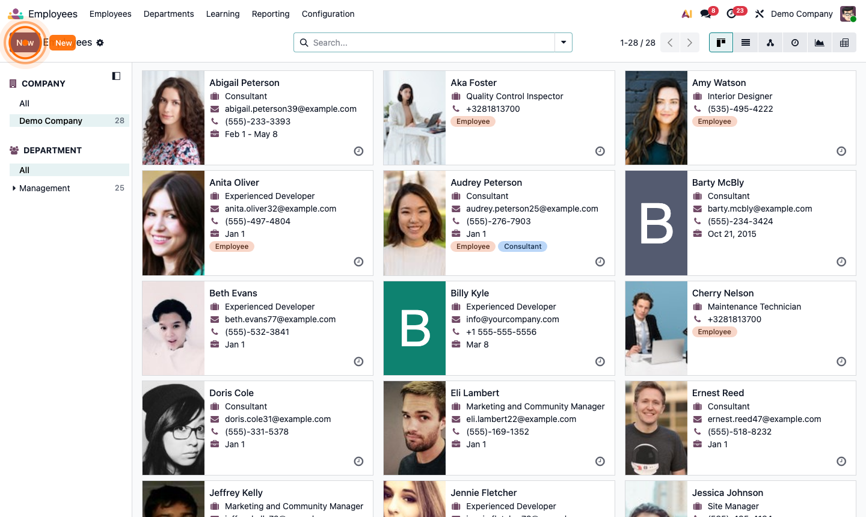Open the search filter dropdown
The width and height of the screenshot is (866, 517).
(563, 43)
